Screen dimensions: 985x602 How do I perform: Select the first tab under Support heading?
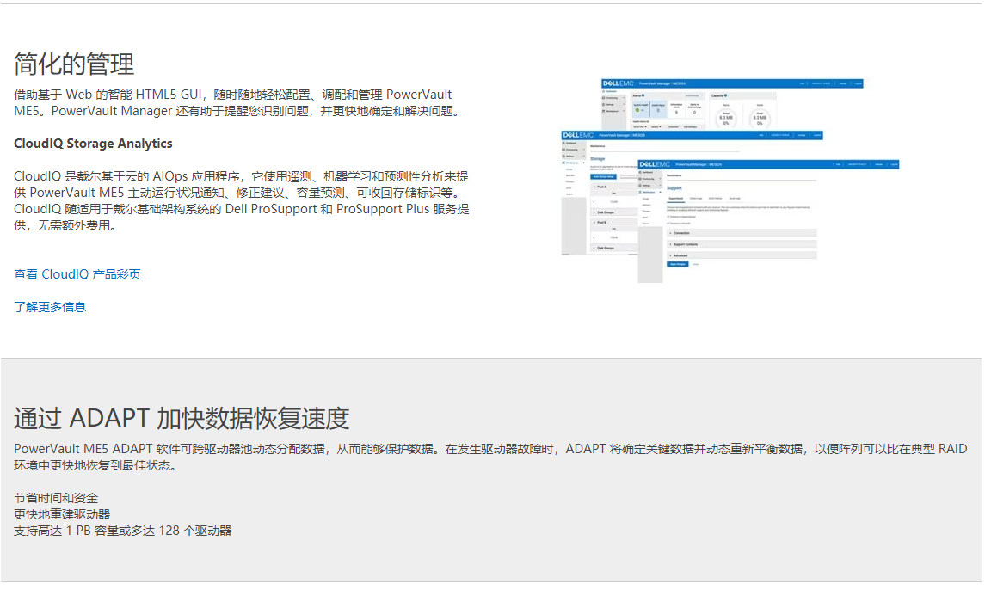pos(676,198)
